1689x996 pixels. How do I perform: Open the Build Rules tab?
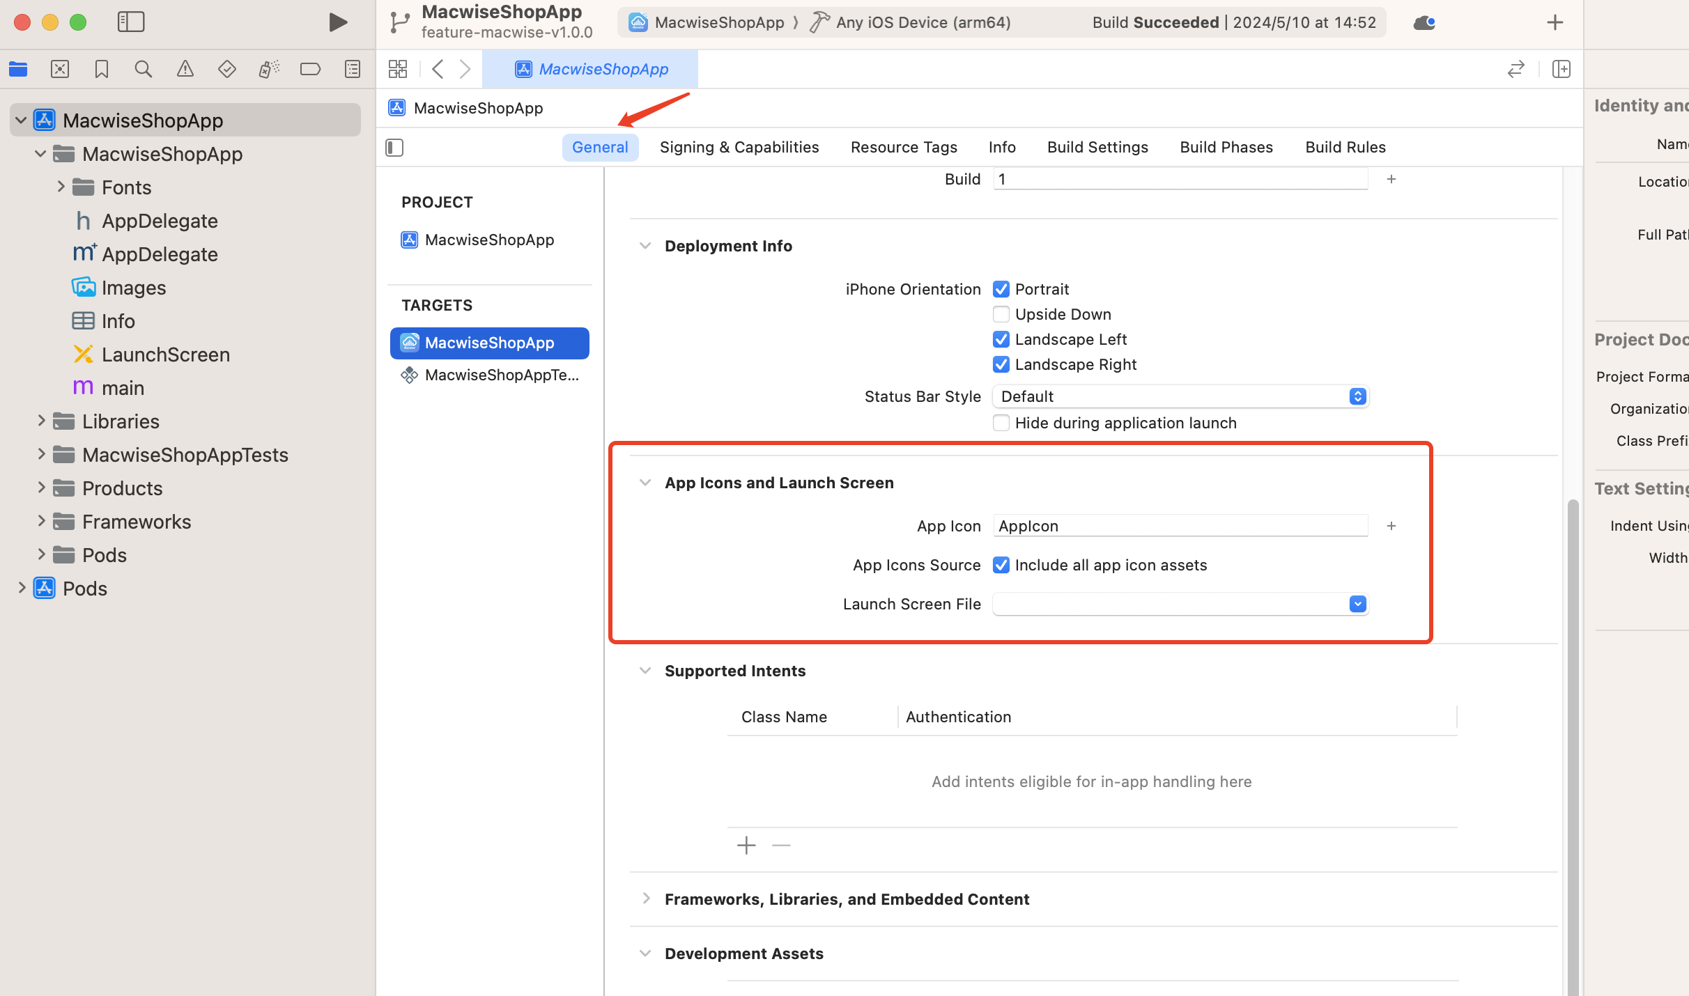pos(1345,147)
